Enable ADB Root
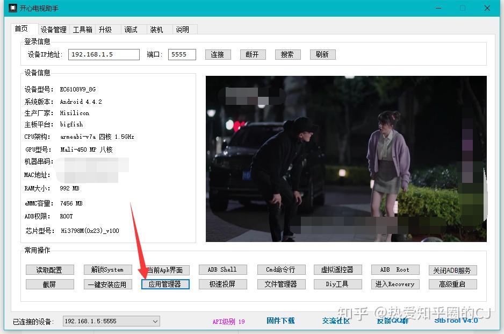 coord(395,269)
